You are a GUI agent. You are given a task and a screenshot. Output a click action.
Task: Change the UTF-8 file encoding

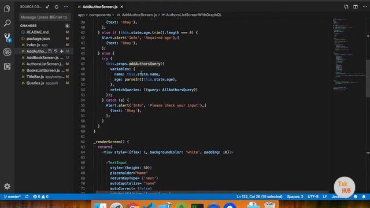(313, 196)
